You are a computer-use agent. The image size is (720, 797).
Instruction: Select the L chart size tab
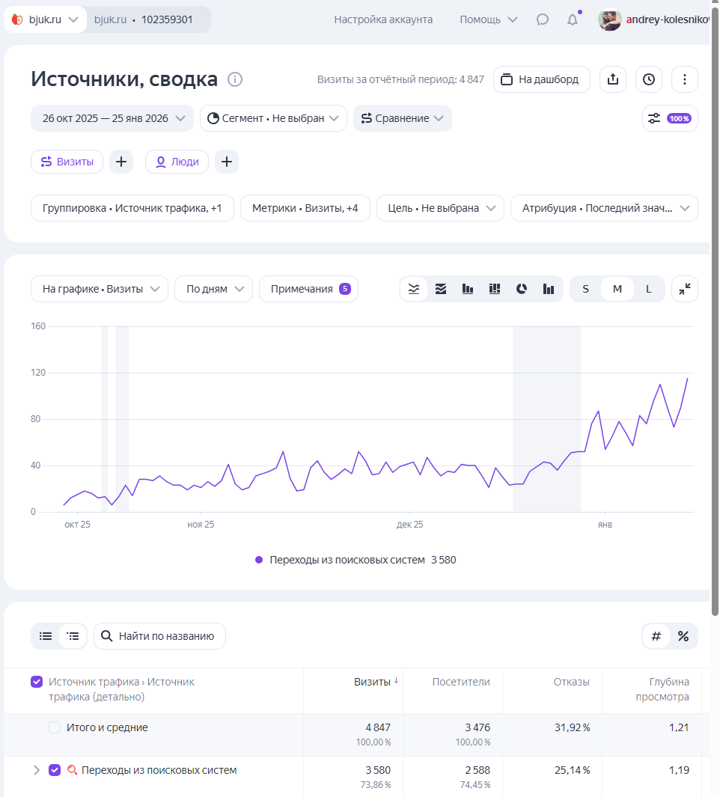tap(648, 289)
